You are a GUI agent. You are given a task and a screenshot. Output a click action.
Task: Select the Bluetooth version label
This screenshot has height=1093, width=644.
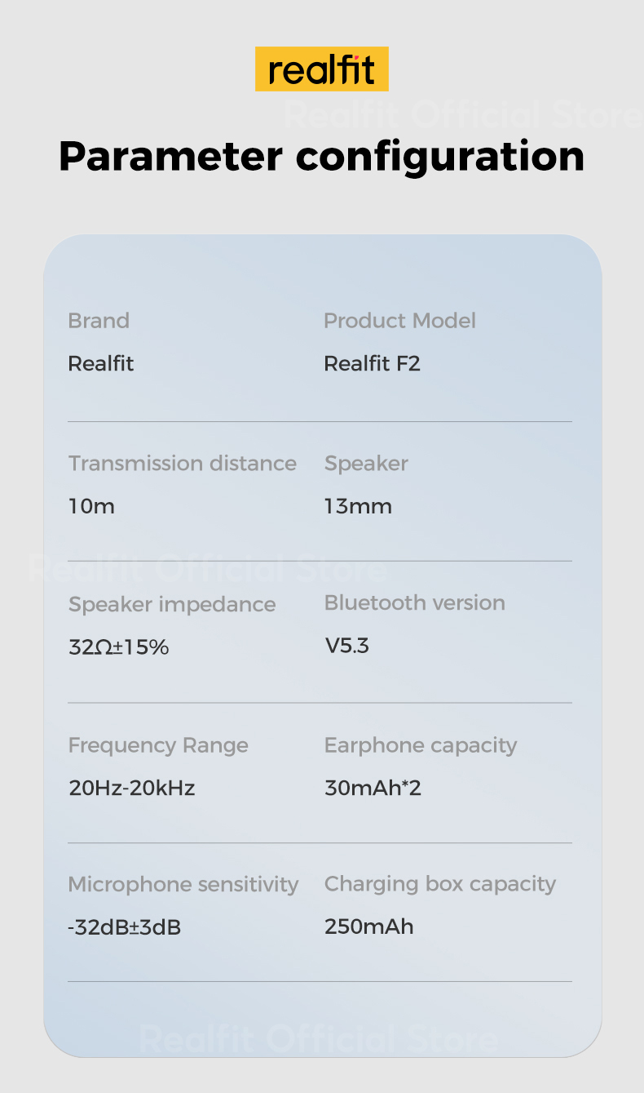pos(414,603)
